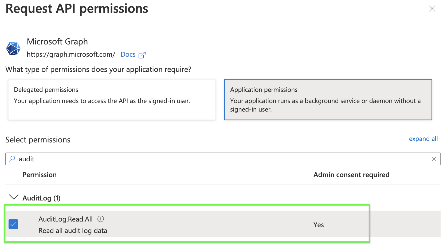Click the graph.microsoft.com URL text
The height and width of the screenshot is (246, 447).
pyautogui.click(x=71, y=54)
